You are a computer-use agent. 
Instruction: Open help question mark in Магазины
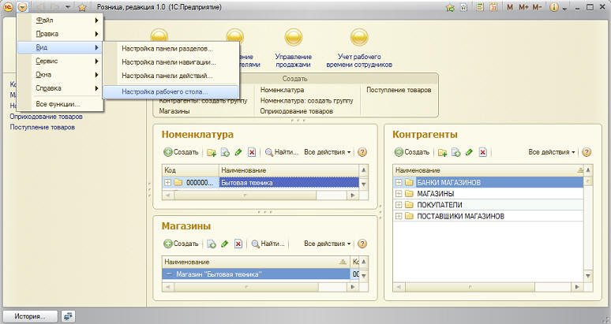[362, 244]
